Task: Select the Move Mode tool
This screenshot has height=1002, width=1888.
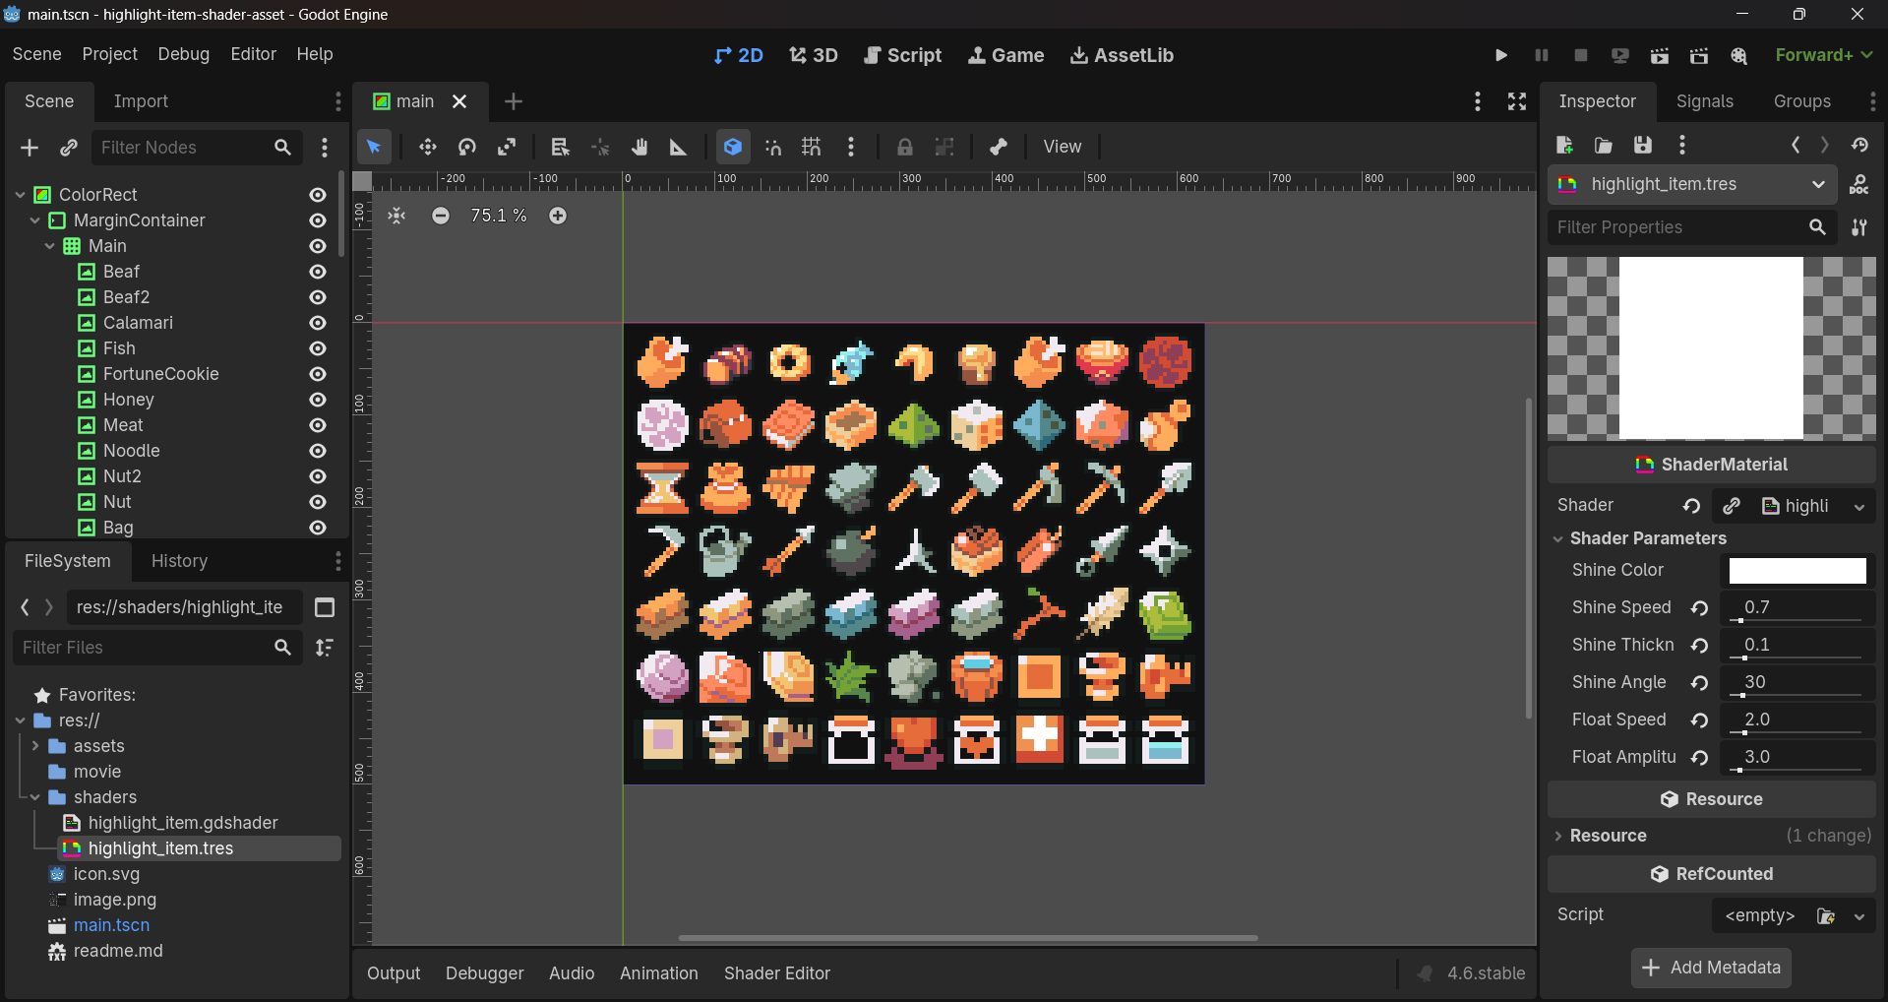Action: click(x=427, y=147)
